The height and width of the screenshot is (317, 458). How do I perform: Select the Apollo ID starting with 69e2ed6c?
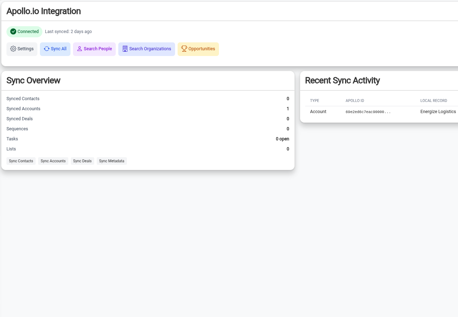point(368,112)
